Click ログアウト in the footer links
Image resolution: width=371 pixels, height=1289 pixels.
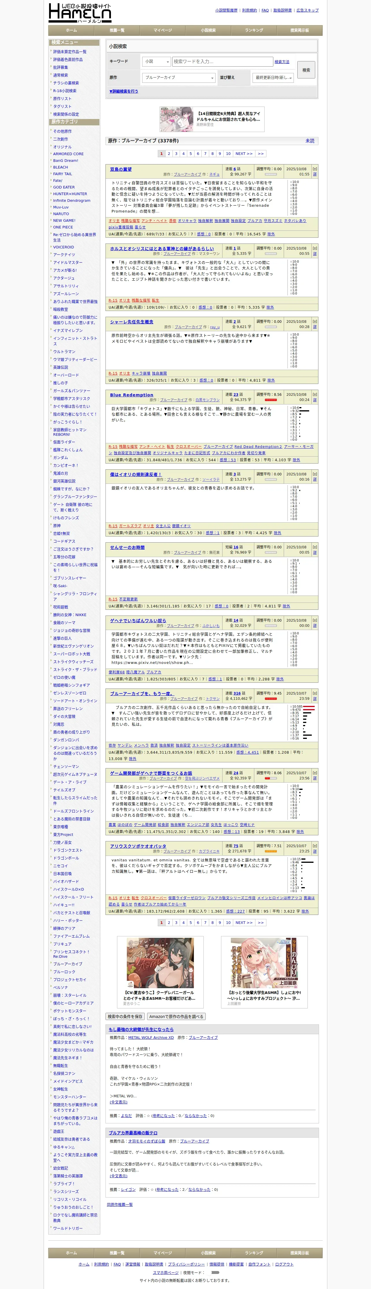coord(284,1264)
